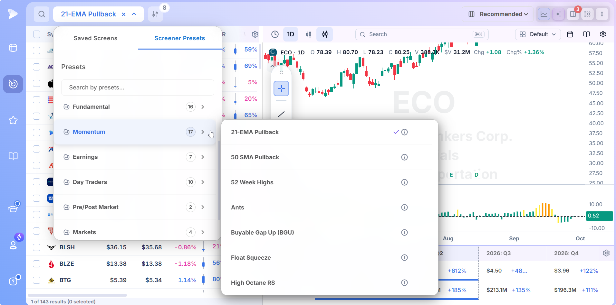The height and width of the screenshot is (305, 616).
Task: Check the Apple logo row checkbox
Action: (x=37, y=83)
